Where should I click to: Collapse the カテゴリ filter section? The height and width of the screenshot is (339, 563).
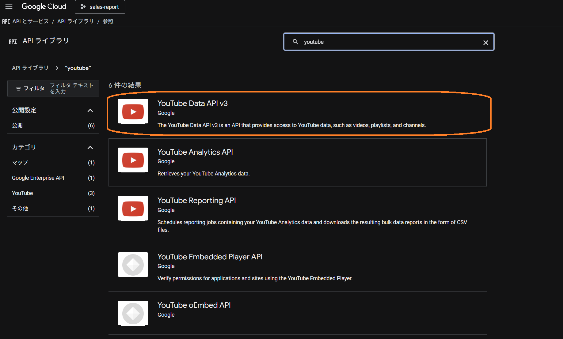[x=90, y=147]
